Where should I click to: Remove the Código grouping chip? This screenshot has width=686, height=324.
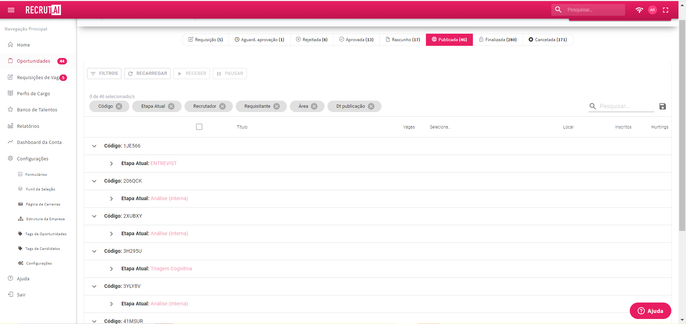(x=119, y=106)
